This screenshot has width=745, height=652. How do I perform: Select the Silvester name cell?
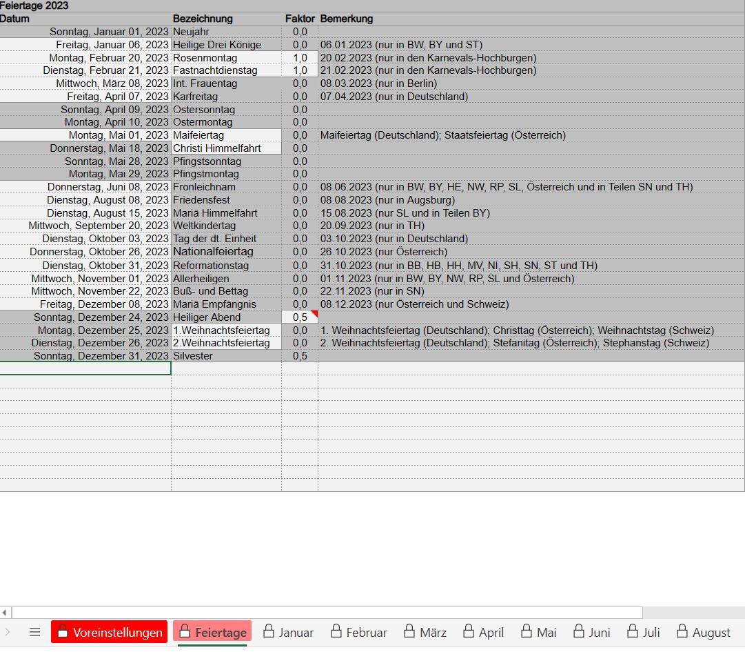(226, 356)
